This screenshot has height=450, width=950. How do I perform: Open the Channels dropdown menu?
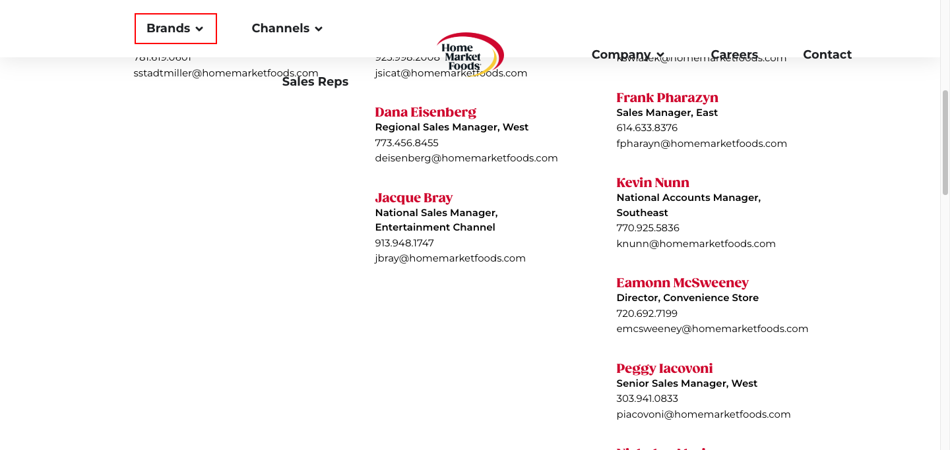click(287, 29)
